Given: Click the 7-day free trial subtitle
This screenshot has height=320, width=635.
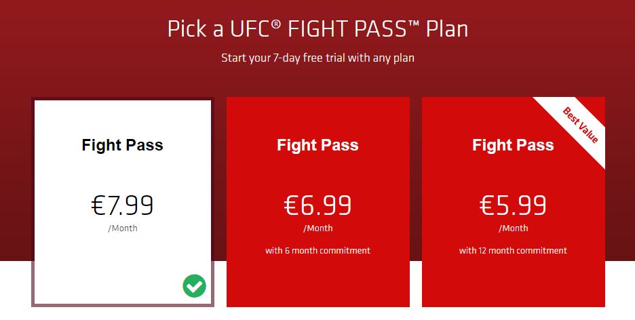Looking at the screenshot, I should 318,58.
